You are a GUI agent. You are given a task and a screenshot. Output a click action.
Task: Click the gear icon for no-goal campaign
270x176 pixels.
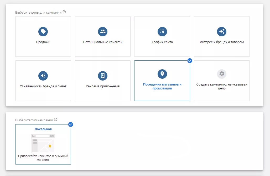pyautogui.click(x=222, y=74)
